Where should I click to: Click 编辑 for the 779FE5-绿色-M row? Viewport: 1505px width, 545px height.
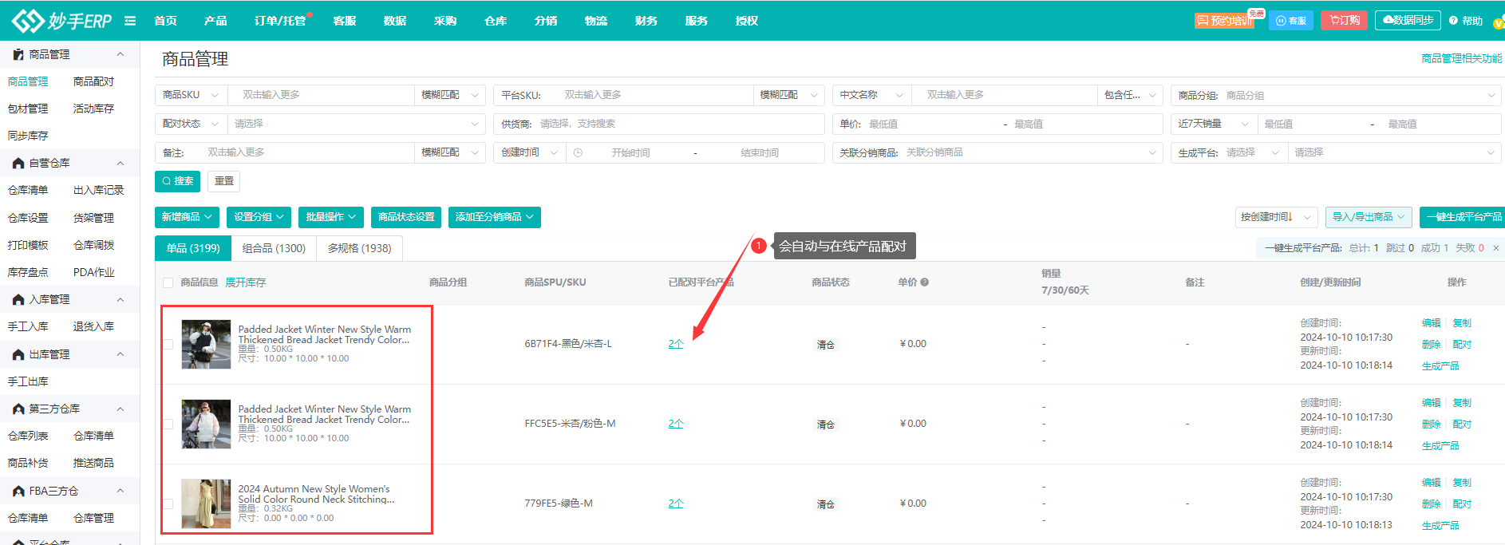click(x=1431, y=483)
